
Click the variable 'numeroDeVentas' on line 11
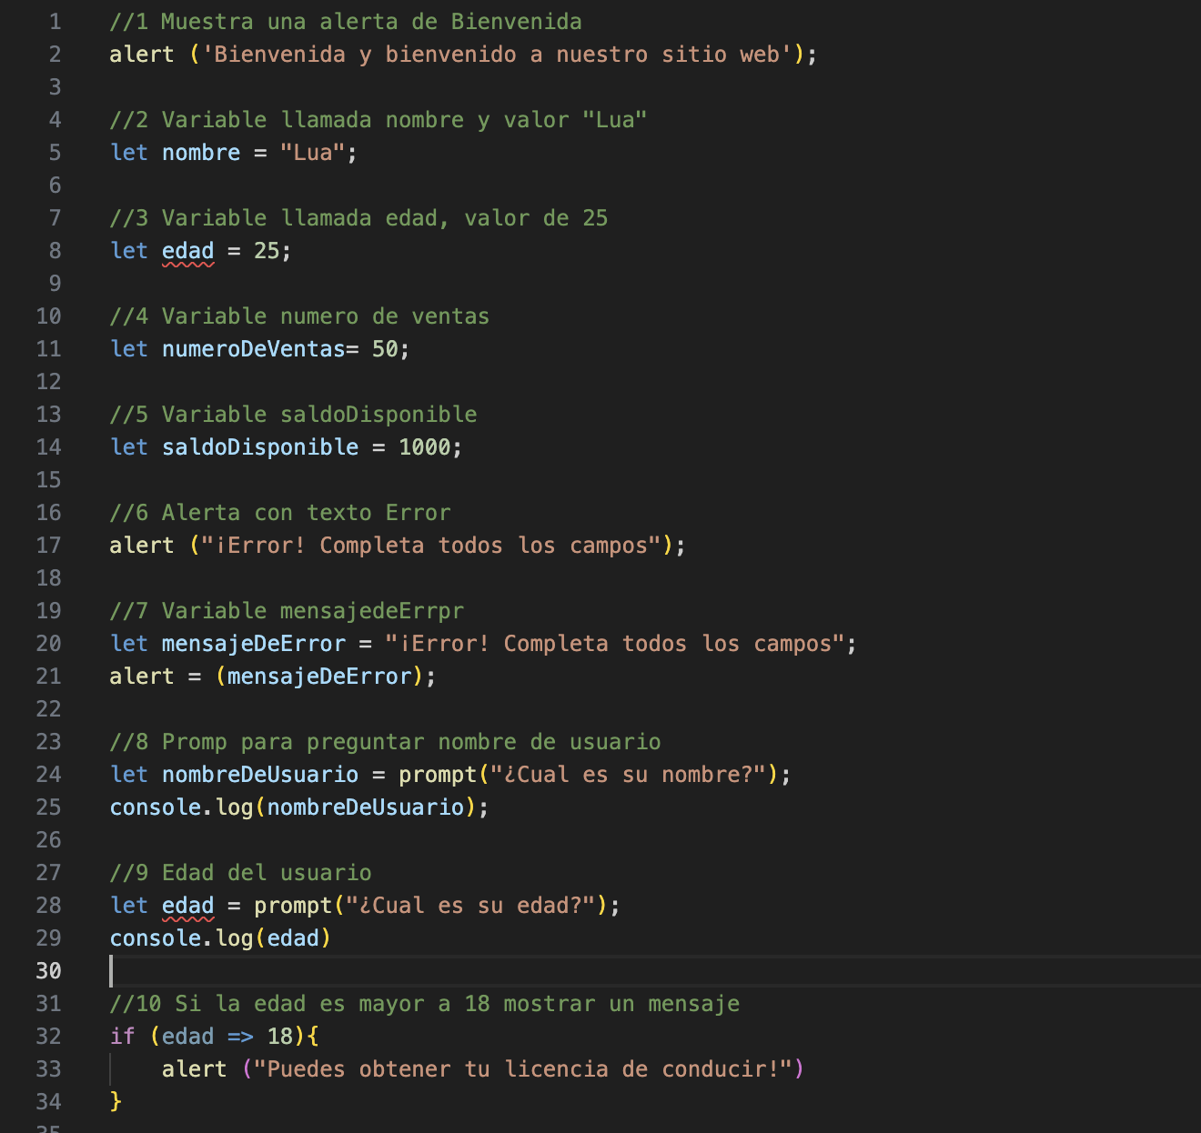point(254,349)
